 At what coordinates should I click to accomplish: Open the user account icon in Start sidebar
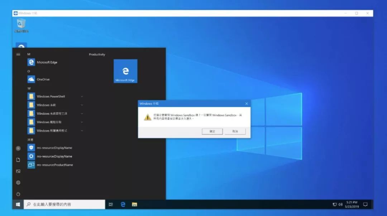[x=18, y=148]
